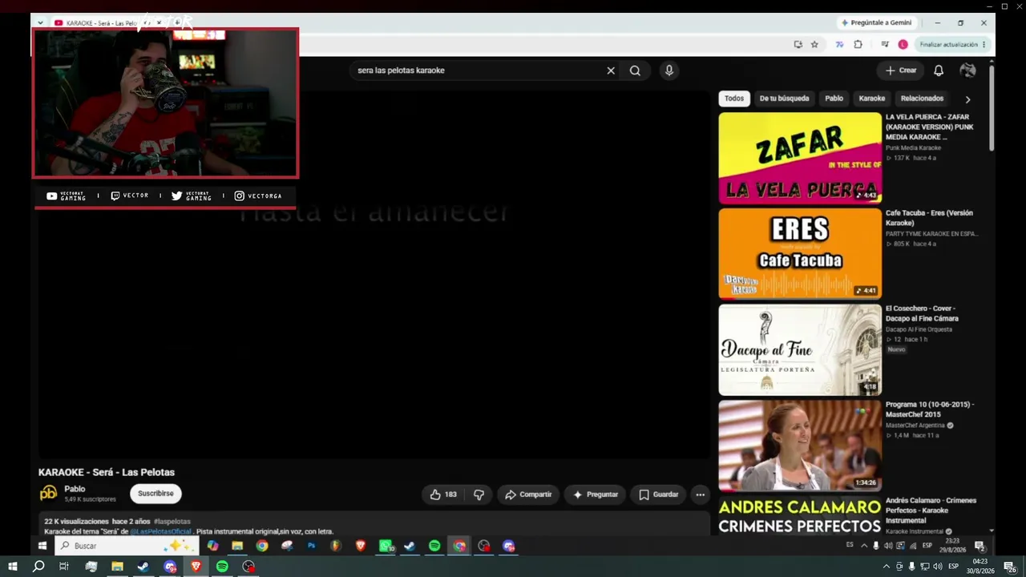The width and height of the screenshot is (1026, 577).
Task: Open La Vela Puerca Zafar karaoke thumbnail
Action: (800, 158)
